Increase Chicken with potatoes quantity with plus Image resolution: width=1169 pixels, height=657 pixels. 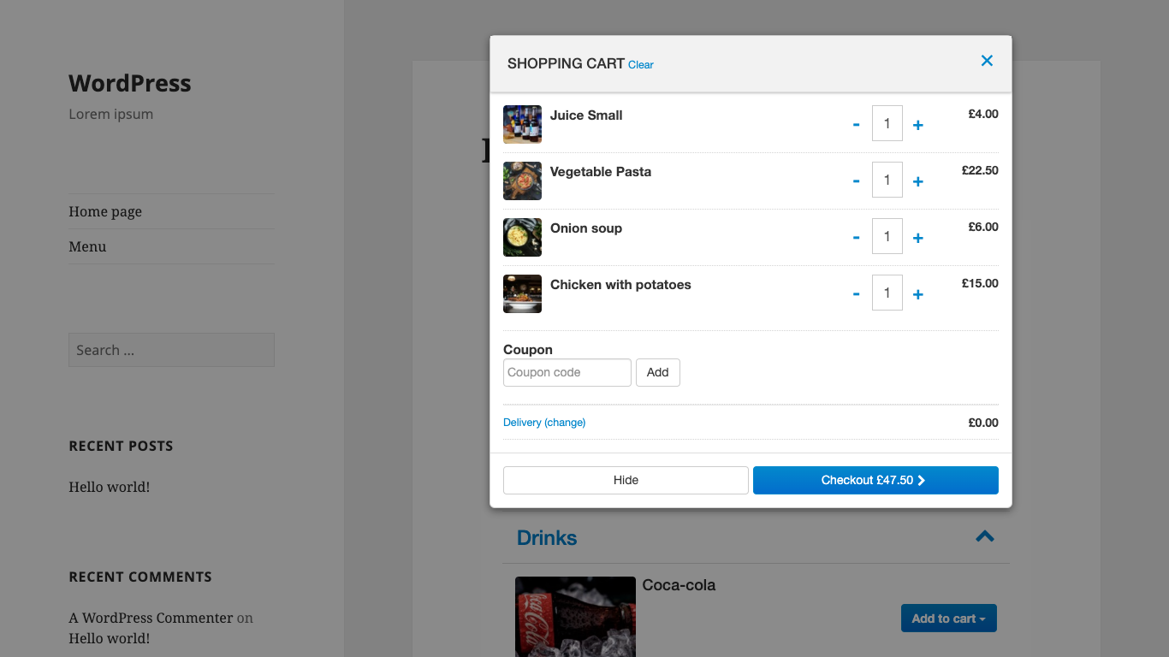click(917, 294)
